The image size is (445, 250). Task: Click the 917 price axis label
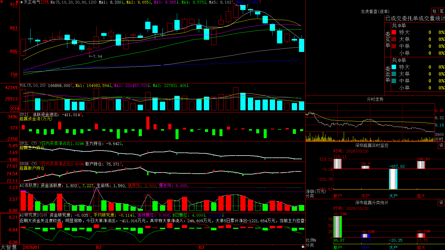tap(14, 4)
